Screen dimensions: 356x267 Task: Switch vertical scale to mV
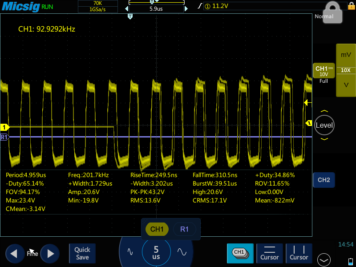point(346,55)
